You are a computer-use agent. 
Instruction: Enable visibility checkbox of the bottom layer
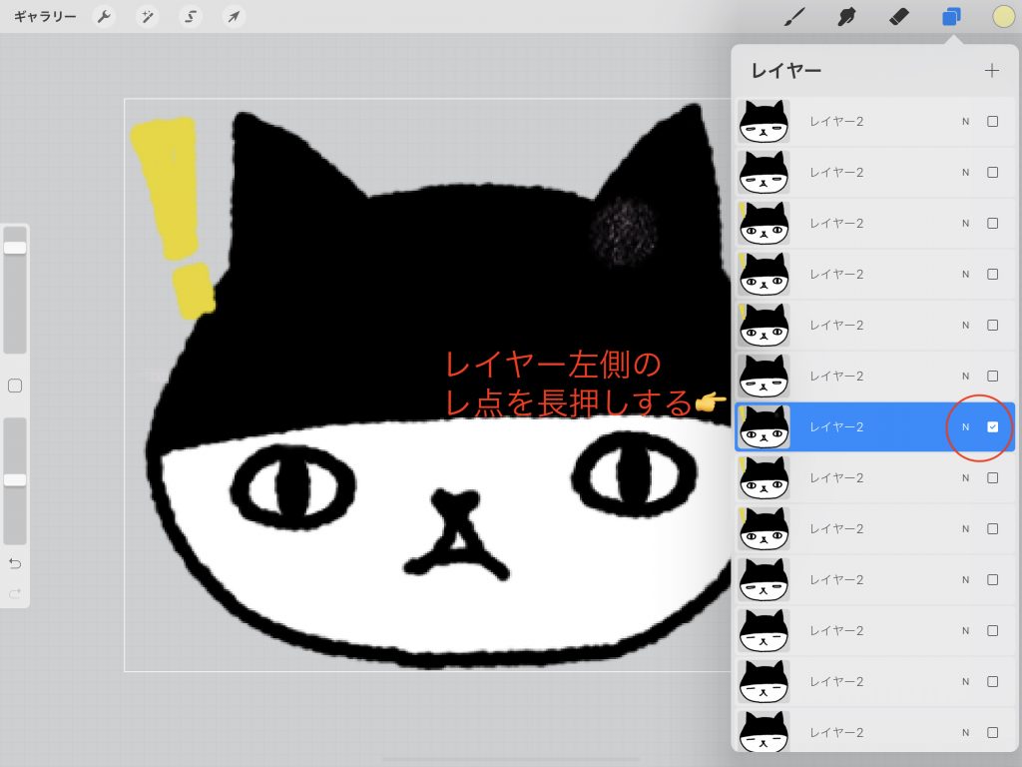pos(992,732)
